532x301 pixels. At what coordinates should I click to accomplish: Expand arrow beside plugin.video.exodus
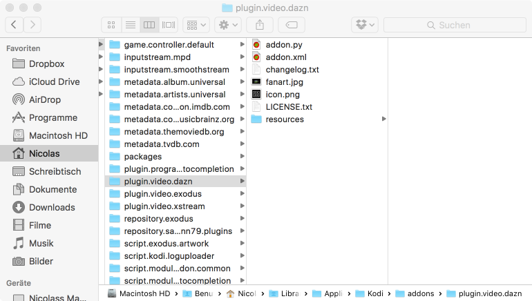(243, 193)
